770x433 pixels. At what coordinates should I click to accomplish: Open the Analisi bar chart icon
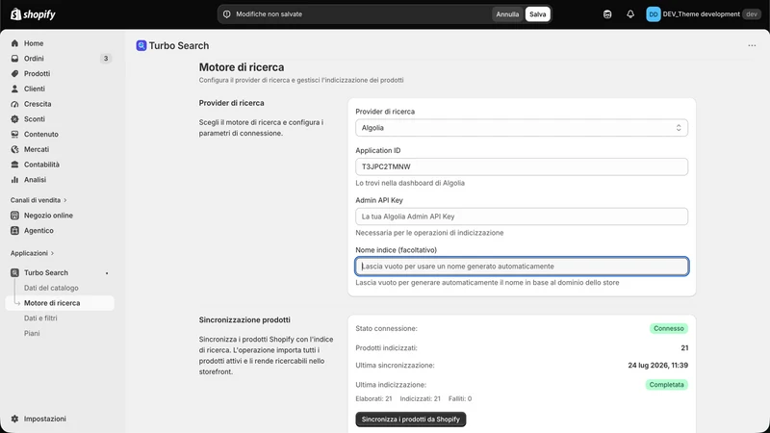point(14,180)
